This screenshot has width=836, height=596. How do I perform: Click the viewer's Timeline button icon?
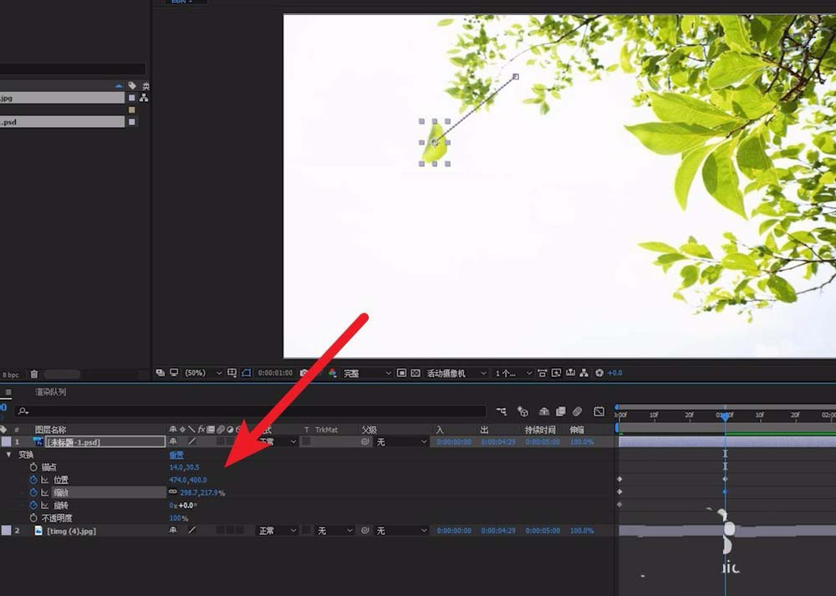570,373
